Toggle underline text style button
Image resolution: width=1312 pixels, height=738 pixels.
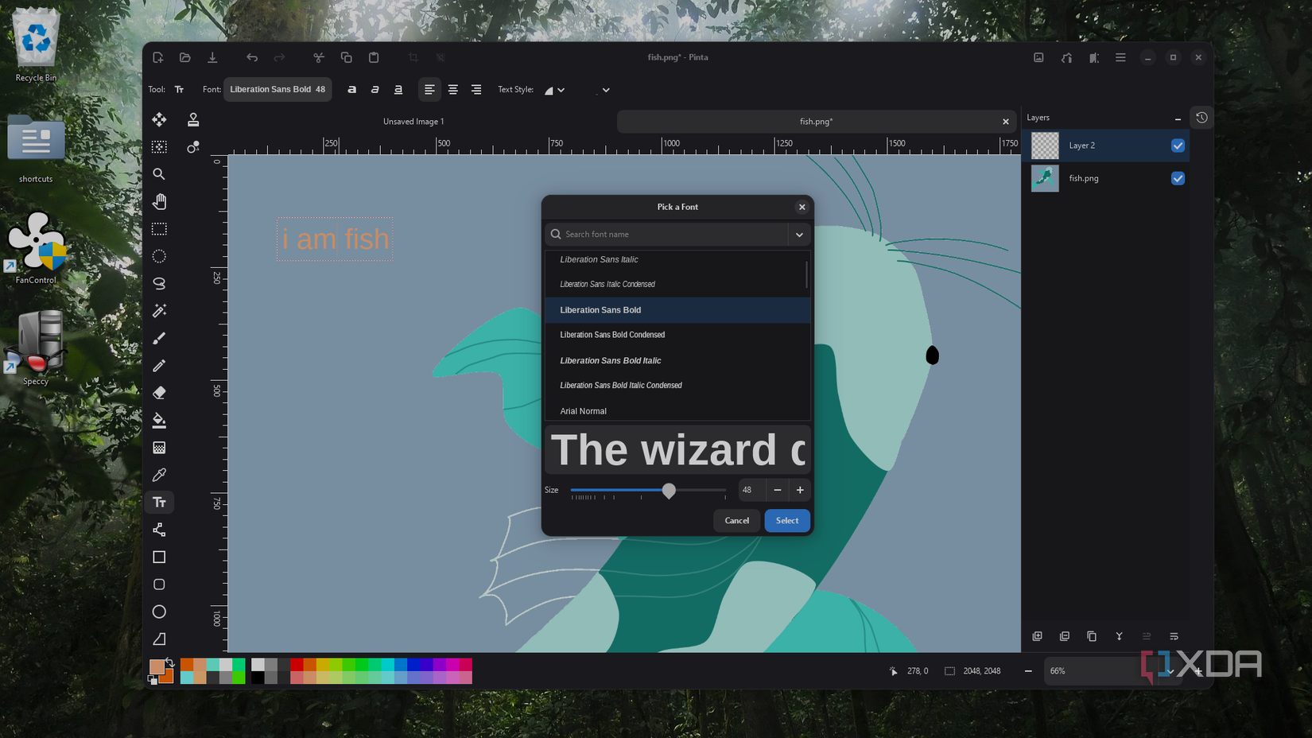click(398, 90)
